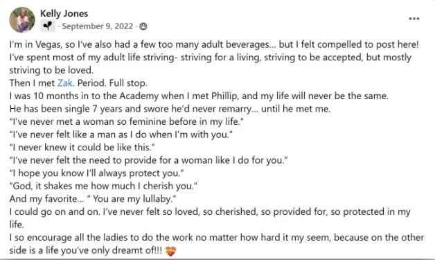Click the sentence about meeting Phillip
This screenshot has width=435, height=260.
coord(199,96)
